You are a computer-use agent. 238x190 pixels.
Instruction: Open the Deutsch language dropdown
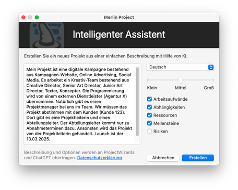[x=181, y=67]
